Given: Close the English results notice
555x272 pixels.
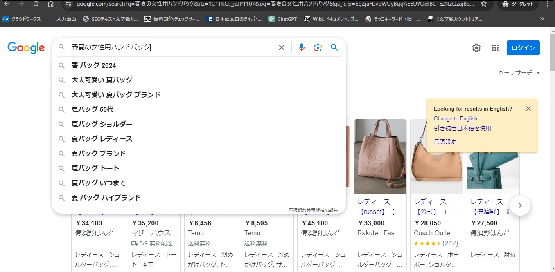Looking at the screenshot, I should tap(528, 109).
